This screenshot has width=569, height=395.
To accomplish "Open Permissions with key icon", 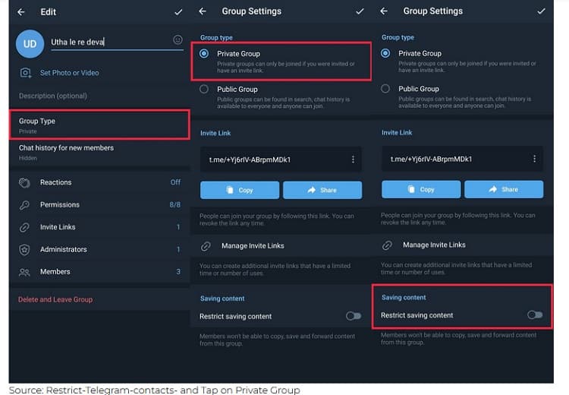I will point(99,204).
